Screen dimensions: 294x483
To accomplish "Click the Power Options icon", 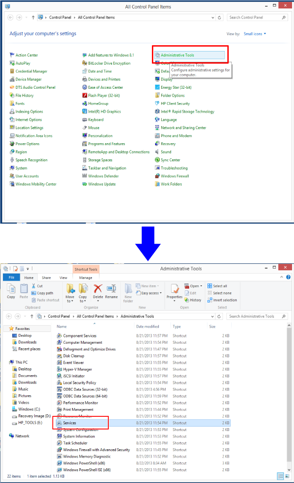I will point(12,144).
